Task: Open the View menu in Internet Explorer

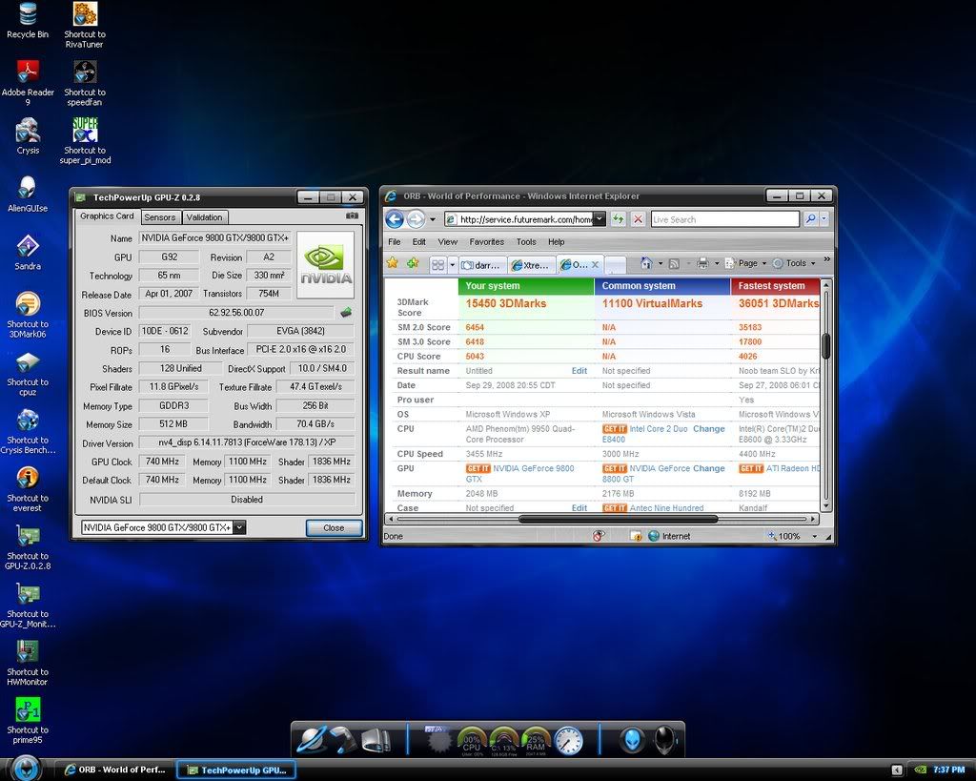Action: pos(448,241)
